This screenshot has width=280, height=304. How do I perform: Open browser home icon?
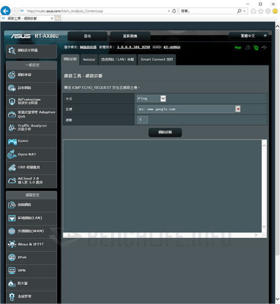point(253,11)
